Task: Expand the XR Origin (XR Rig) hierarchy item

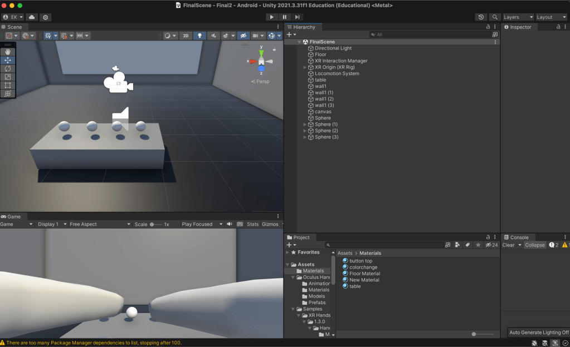Action: point(304,67)
